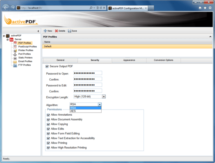Image resolution: width=215 pixels, height=163 pixels.
Task: Click the blue plus New icon
Action: 45,31
